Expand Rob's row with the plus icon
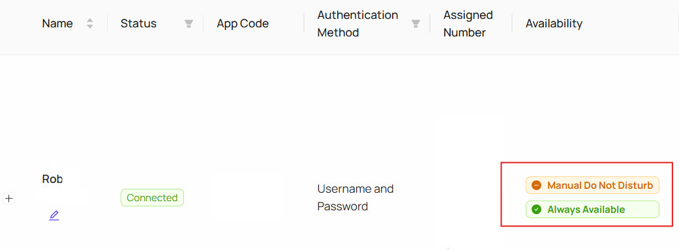Image resolution: width=679 pixels, height=250 pixels. coord(9,199)
